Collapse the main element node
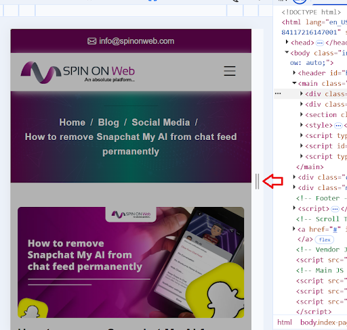347x330 pixels. [x=294, y=83]
